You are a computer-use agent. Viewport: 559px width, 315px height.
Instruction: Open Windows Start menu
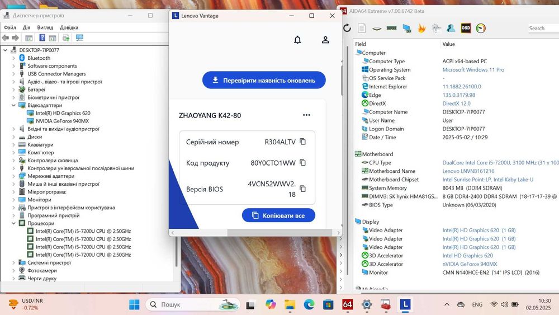(x=134, y=305)
